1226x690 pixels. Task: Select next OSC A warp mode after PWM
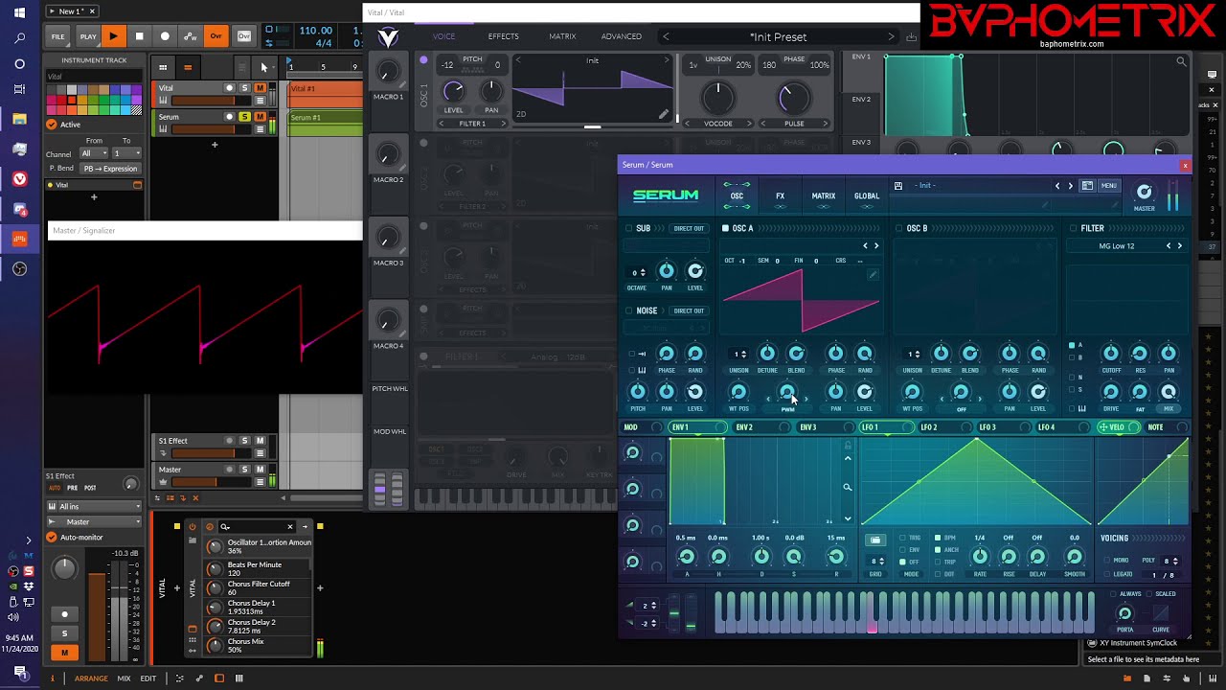tap(806, 398)
